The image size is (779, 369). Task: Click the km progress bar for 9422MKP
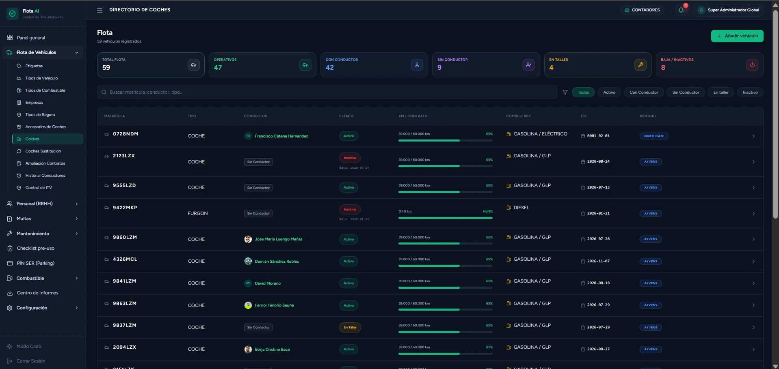click(x=446, y=218)
